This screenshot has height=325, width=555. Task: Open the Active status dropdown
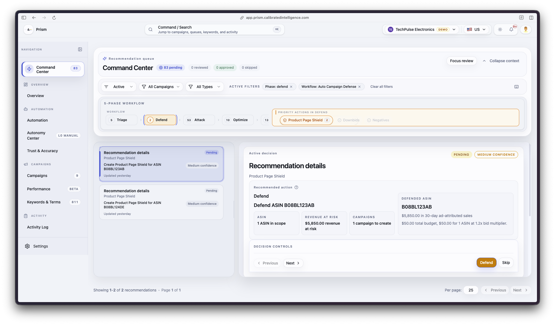click(x=119, y=87)
